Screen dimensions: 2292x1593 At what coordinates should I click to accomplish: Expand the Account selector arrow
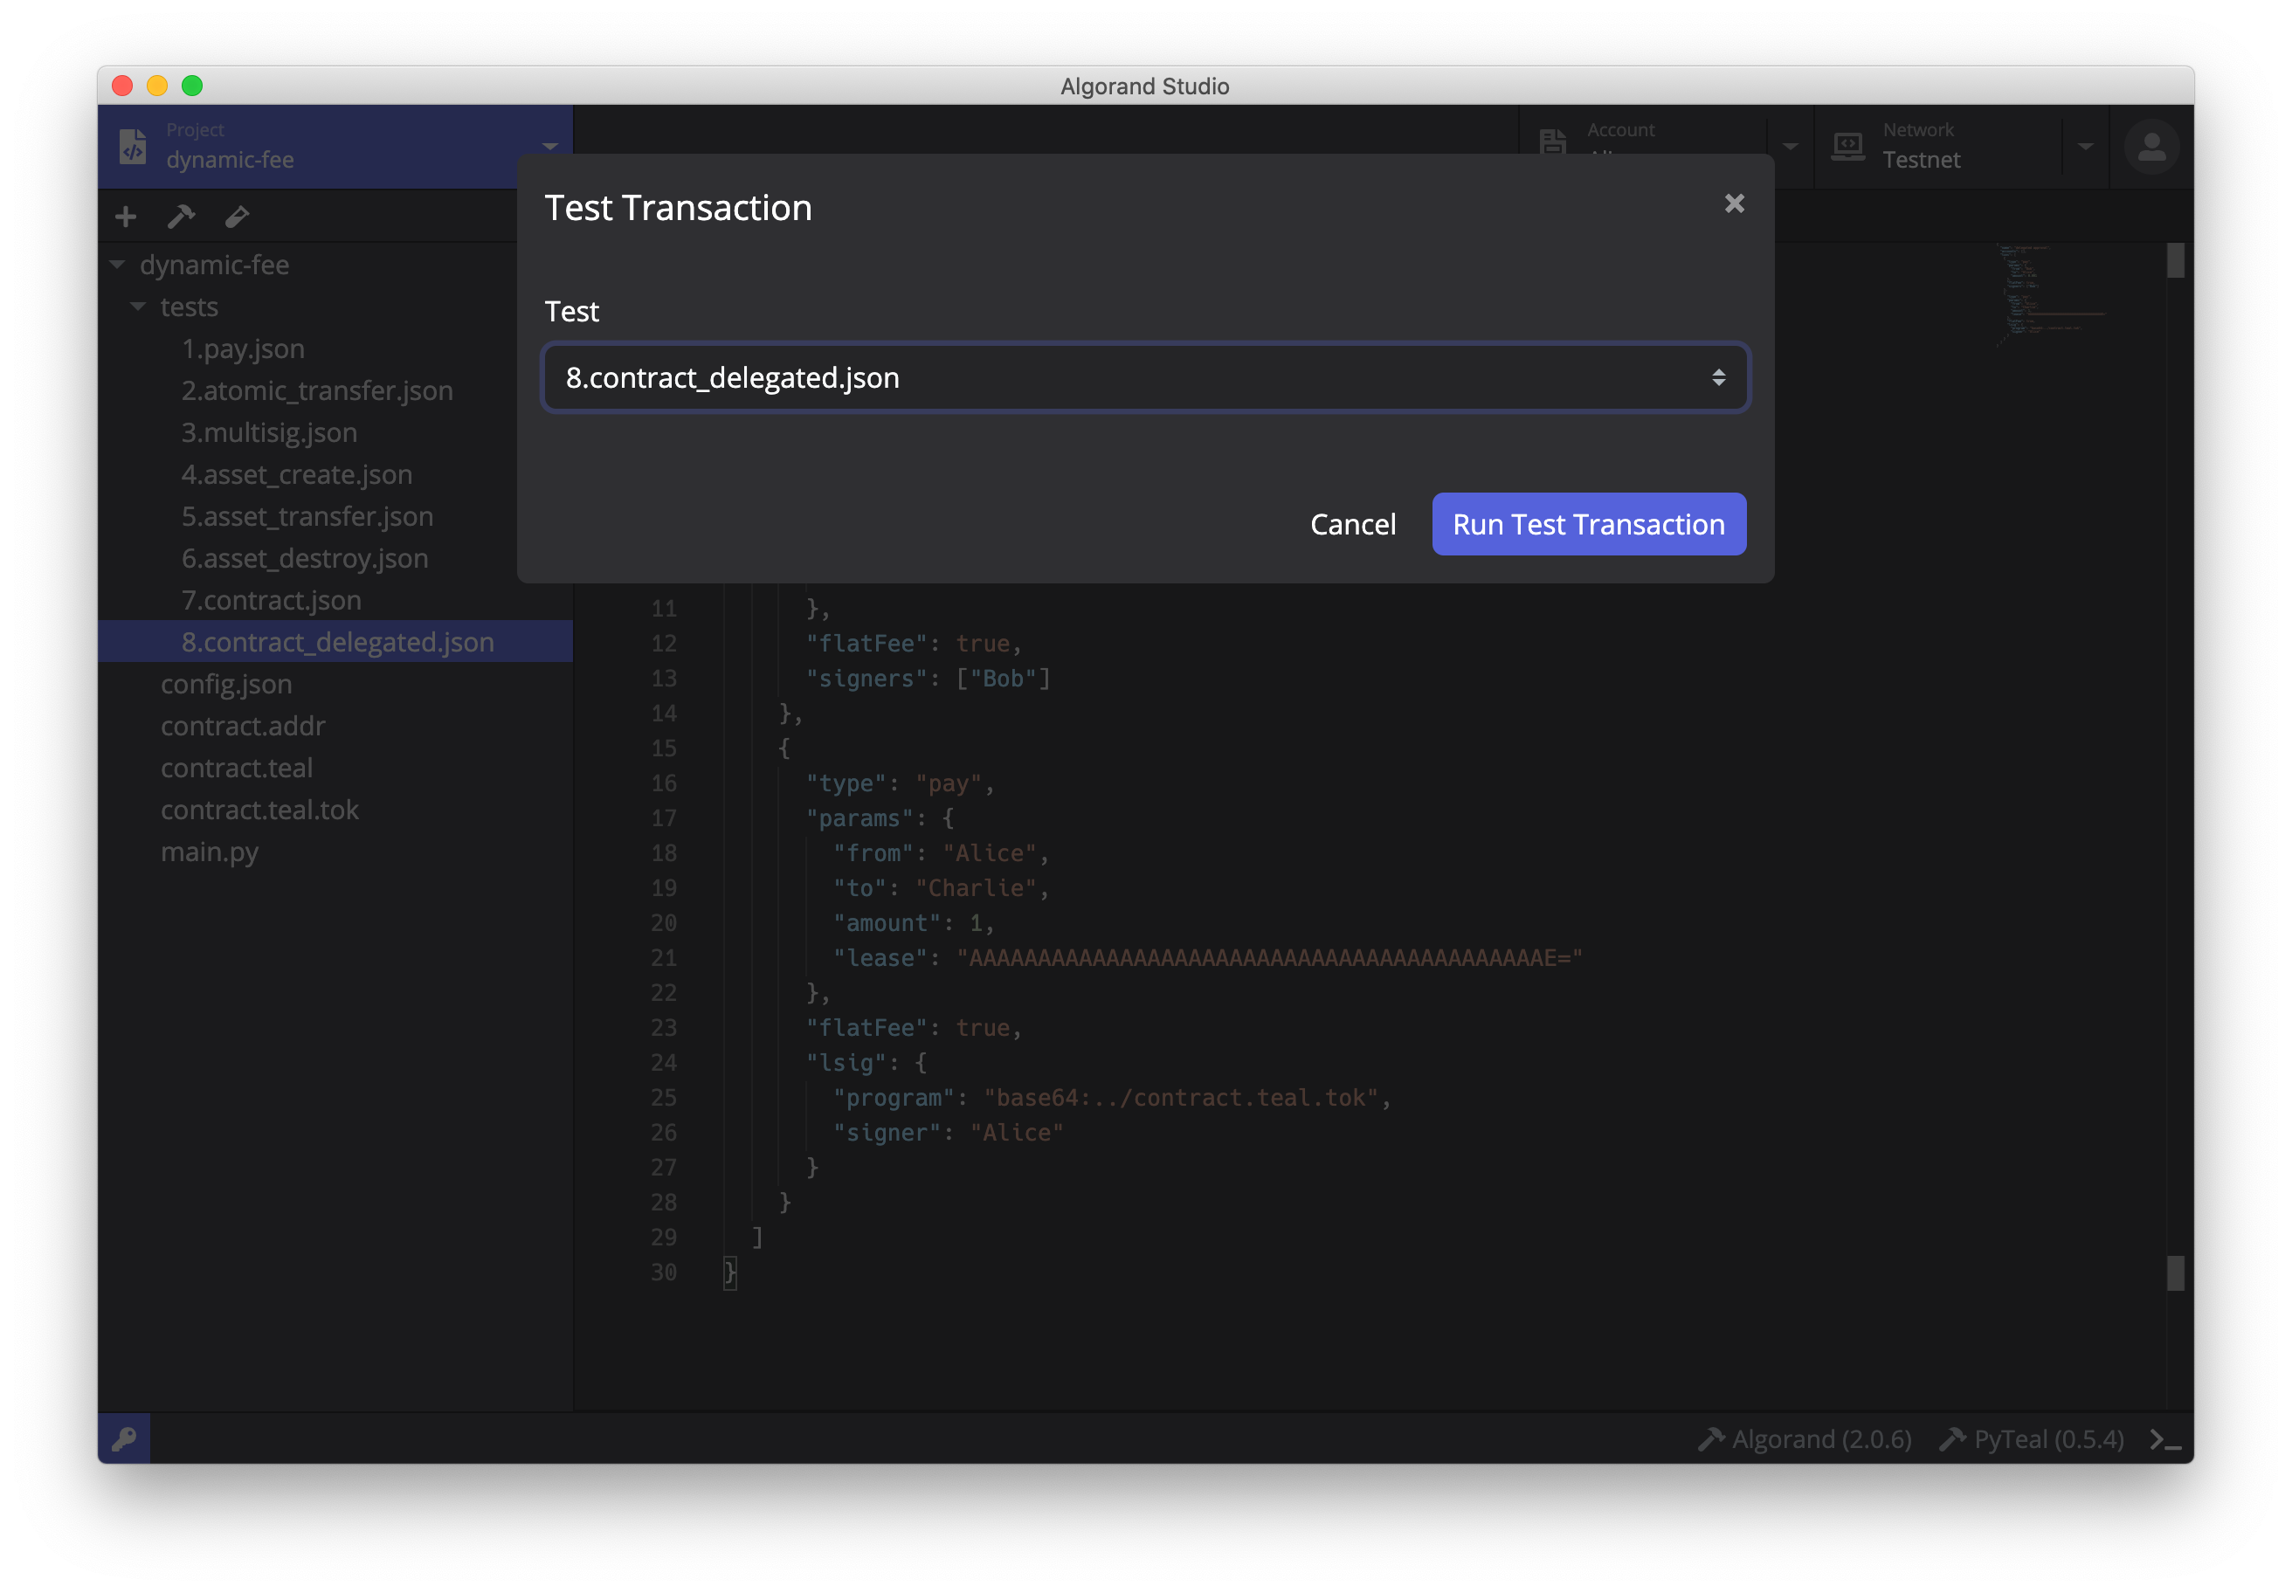click(1790, 146)
